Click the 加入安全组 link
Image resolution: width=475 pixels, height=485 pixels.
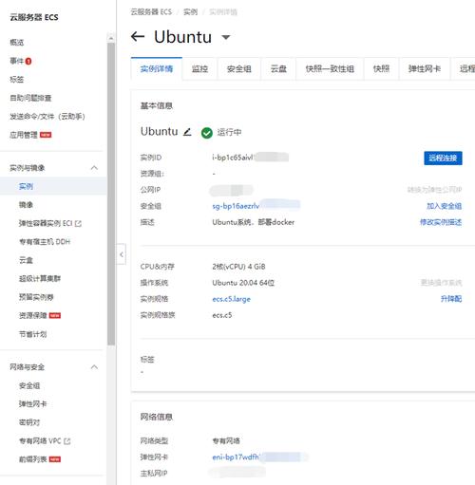(444, 206)
